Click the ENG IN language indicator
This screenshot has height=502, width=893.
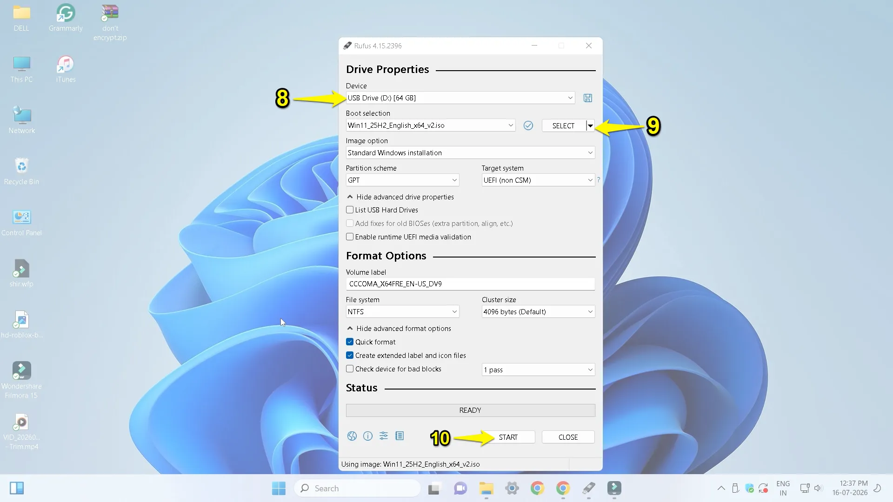click(x=783, y=488)
